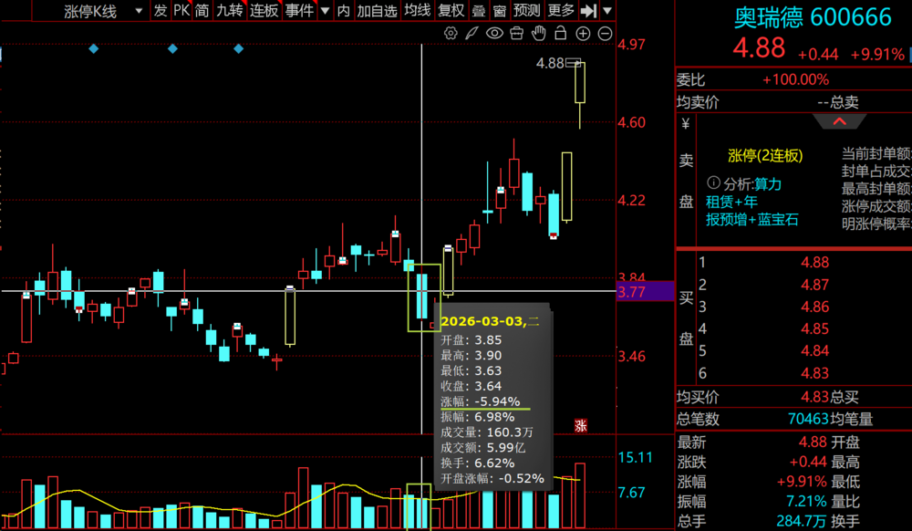Select the drawing pen tool icon
Image resolution: width=912 pixels, height=531 pixels.
[472, 34]
